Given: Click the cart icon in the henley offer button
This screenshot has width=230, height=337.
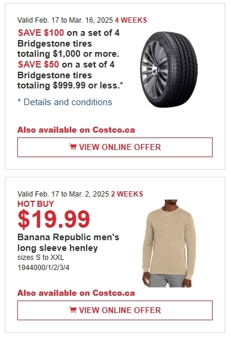Looking at the screenshot, I should pos(73,310).
